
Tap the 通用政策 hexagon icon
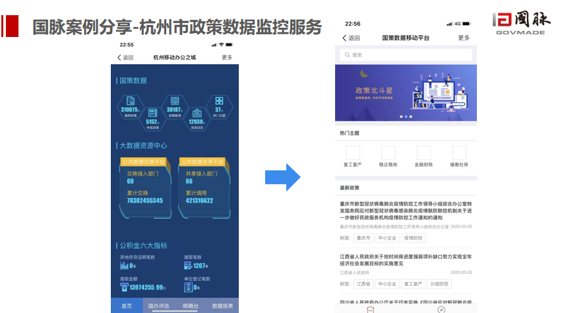coord(130,103)
